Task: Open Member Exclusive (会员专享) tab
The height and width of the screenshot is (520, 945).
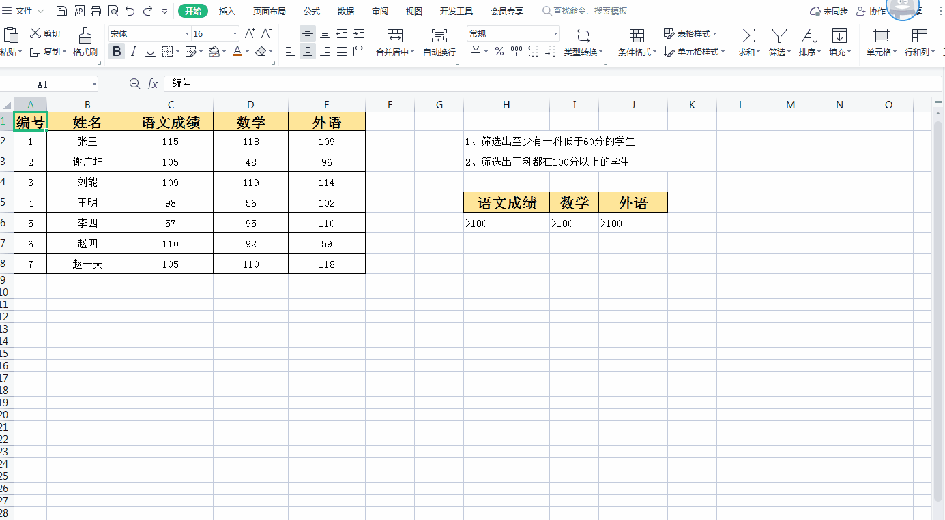Action: click(507, 11)
